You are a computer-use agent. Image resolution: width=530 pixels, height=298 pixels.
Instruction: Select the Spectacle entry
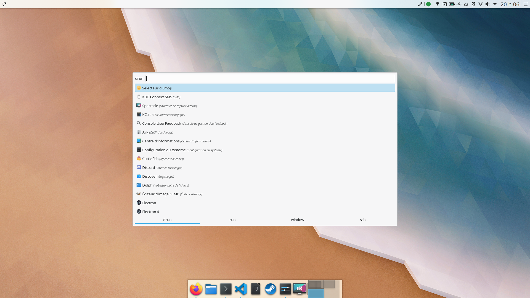click(150, 106)
